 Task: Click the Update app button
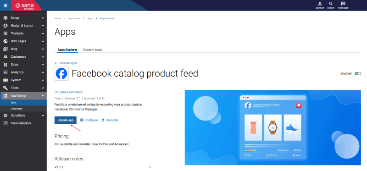tap(66, 120)
